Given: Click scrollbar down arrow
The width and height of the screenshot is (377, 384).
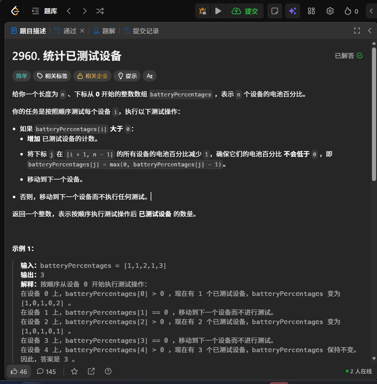Looking at the screenshot, I should point(374,359).
